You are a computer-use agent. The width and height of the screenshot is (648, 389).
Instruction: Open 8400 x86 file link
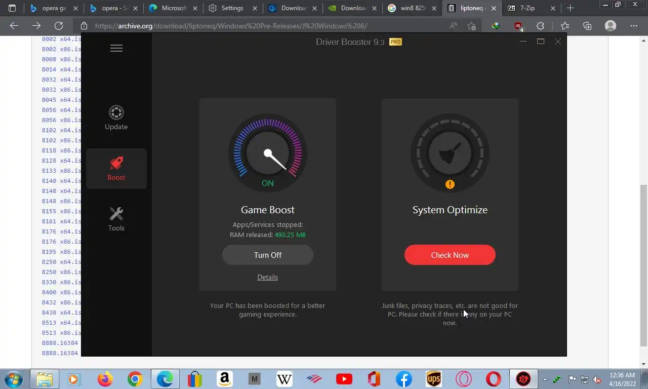(61, 292)
